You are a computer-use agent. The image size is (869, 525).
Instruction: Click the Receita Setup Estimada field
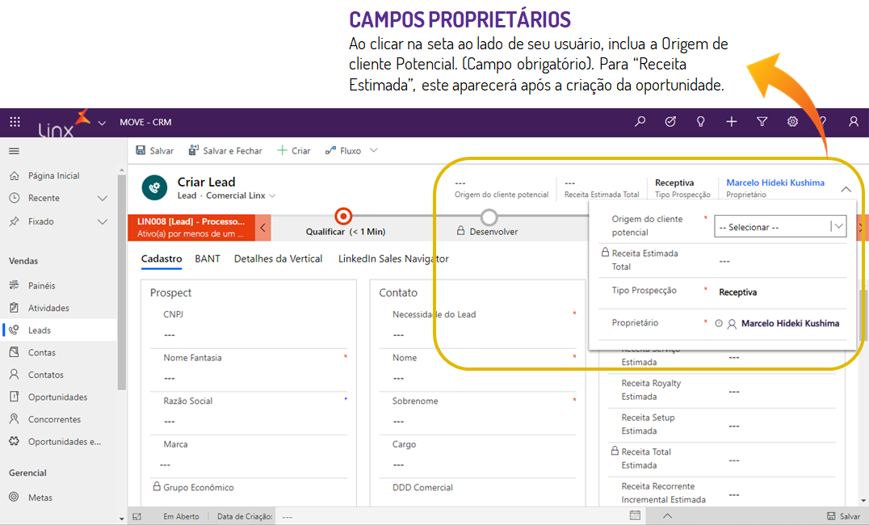(x=721, y=425)
